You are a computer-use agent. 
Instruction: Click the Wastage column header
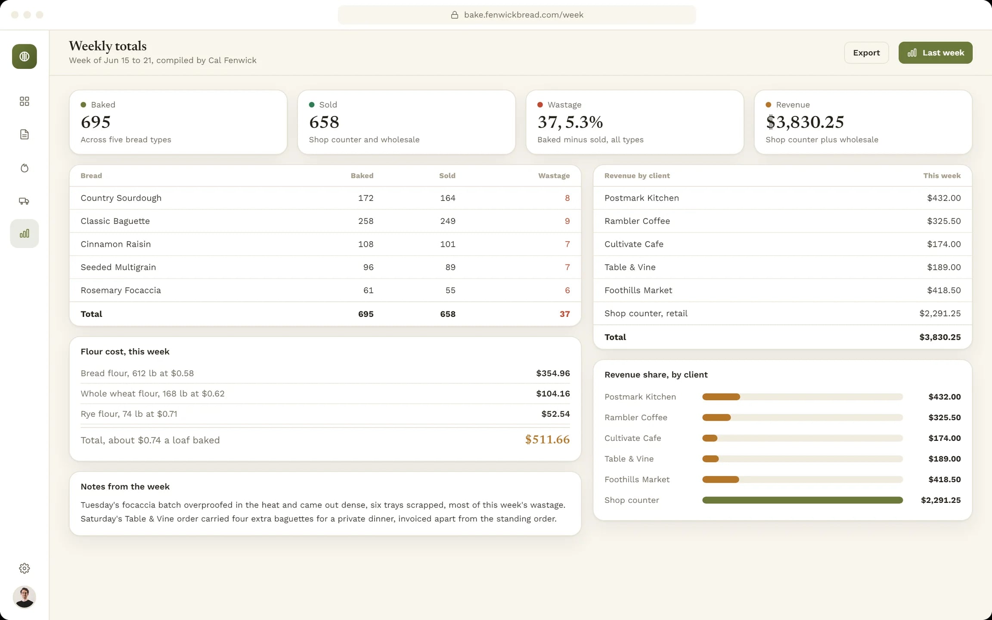point(554,176)
